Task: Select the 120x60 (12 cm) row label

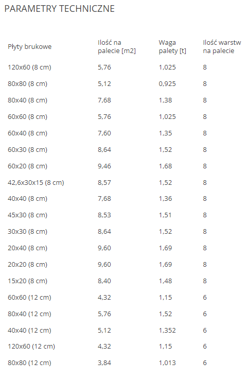Action: click(x=31, y=347)
